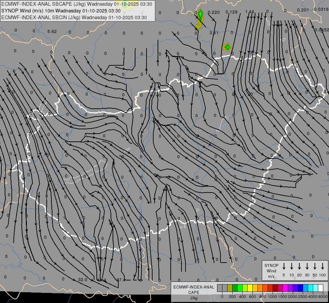
Task: Select the 32.0 value near bottom edge
Action: (83, 279)
